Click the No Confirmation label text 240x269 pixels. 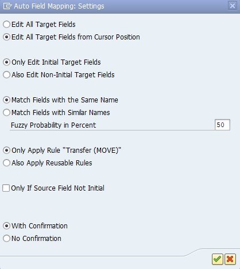click(x=36, y=239)
